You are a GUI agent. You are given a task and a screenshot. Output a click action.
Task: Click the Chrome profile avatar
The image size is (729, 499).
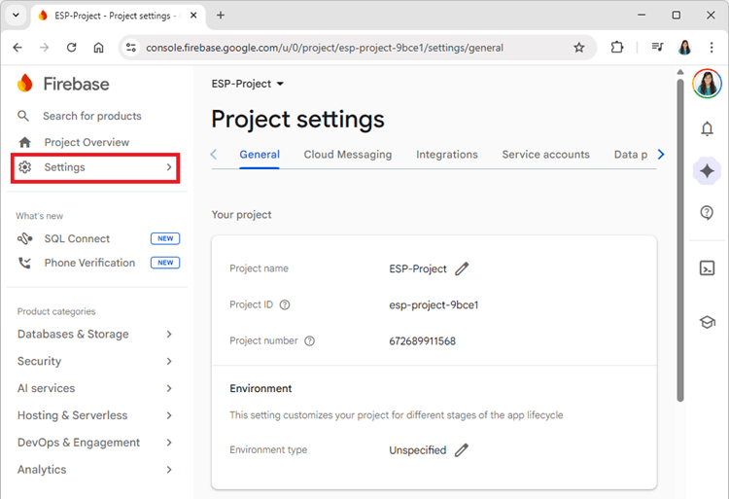point(684,48)
